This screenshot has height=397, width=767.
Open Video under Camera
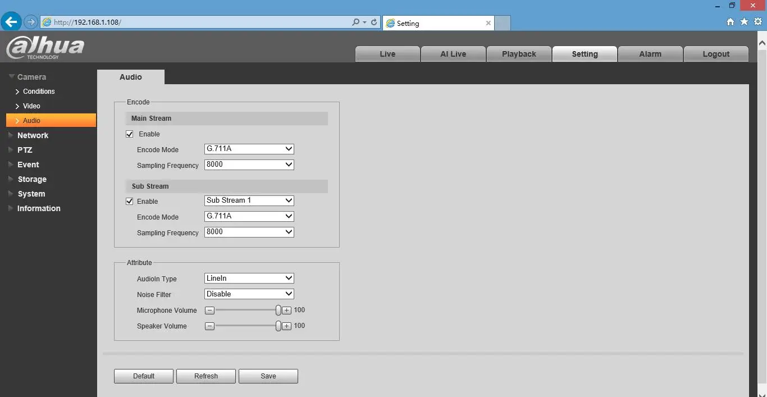pos(31,106)
